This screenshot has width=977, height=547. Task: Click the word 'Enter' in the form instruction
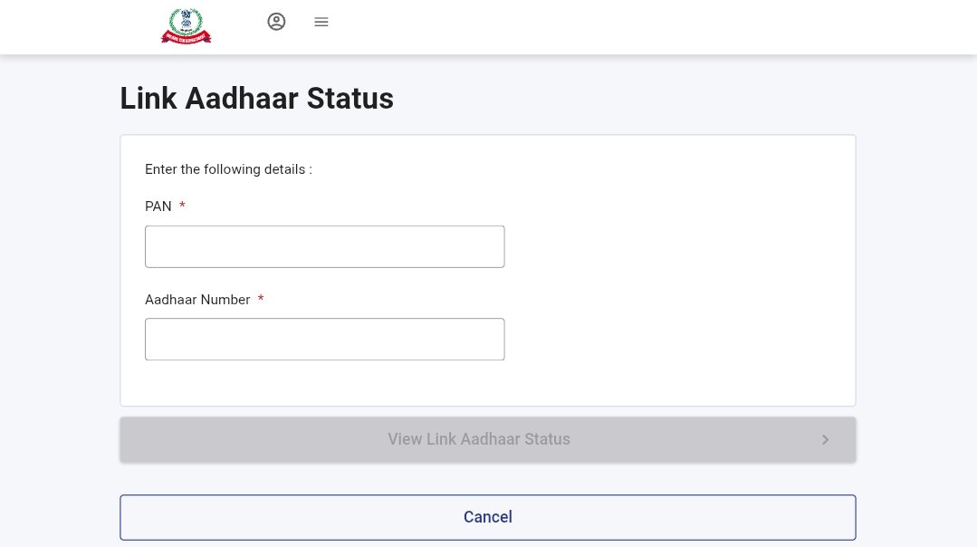click(x=160, y=169)
